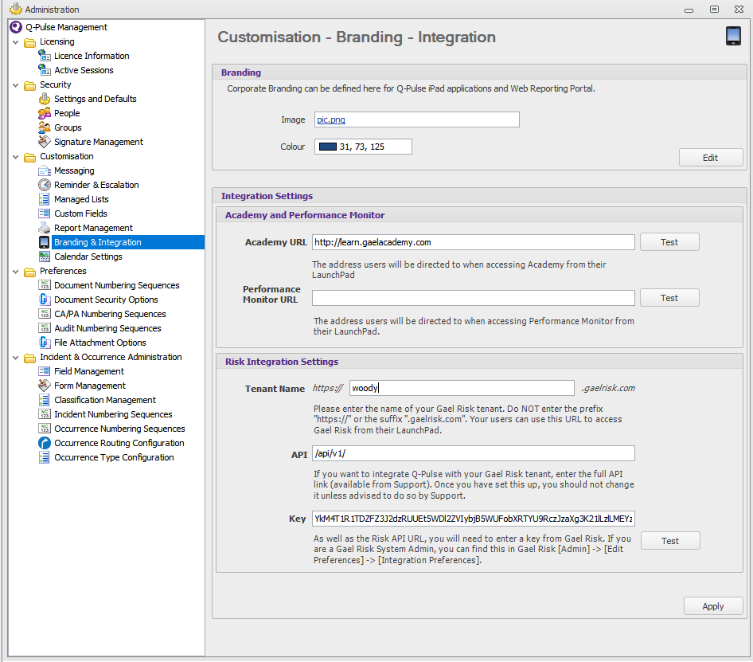753x662 pixels.
Task: Click the Calendar Settings icon
Action: (45, 257)
